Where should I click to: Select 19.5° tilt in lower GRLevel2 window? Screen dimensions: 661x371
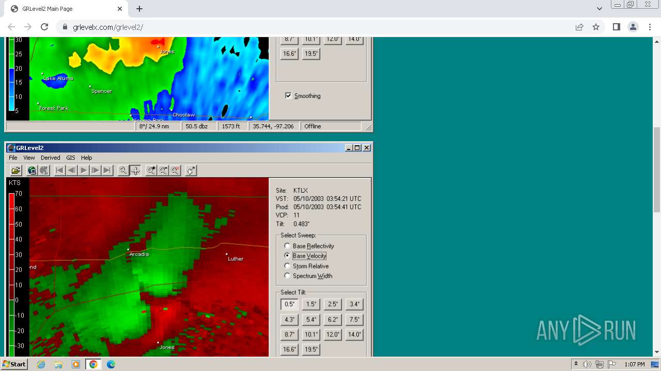[x=311, y=349]
